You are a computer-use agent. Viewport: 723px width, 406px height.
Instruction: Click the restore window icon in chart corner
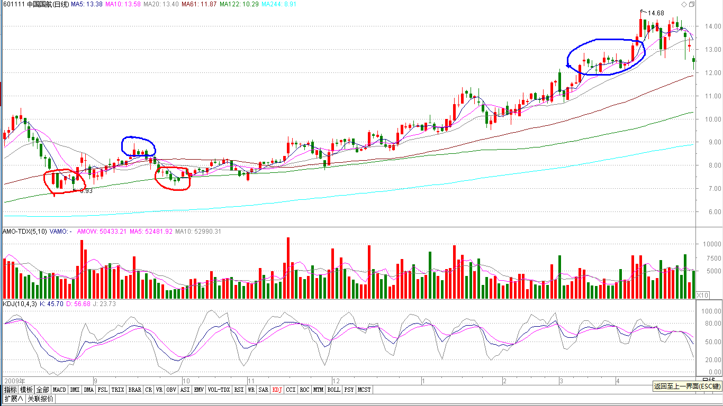tap(692, 4)
